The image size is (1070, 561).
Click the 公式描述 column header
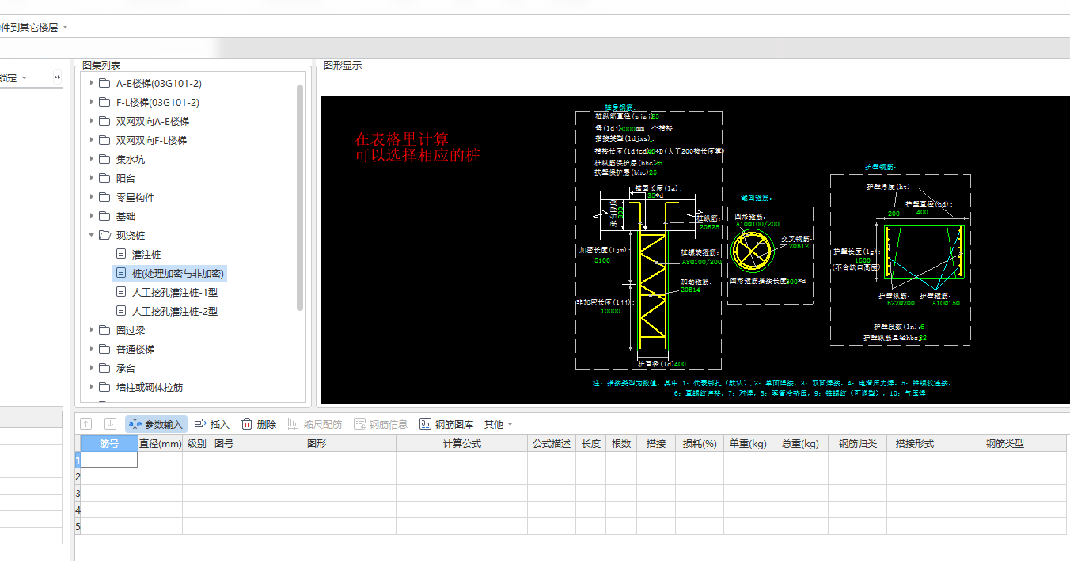[552, 444]
